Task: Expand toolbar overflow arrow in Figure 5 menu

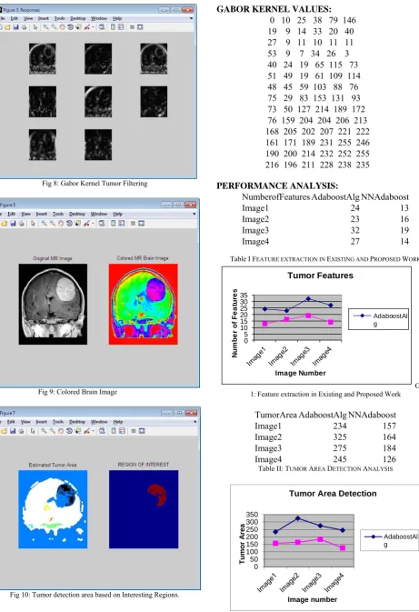Action: point(194,214)
